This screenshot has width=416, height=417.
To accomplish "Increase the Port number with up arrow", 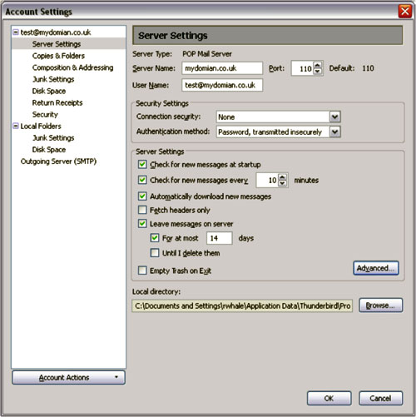I will (318, 65).
